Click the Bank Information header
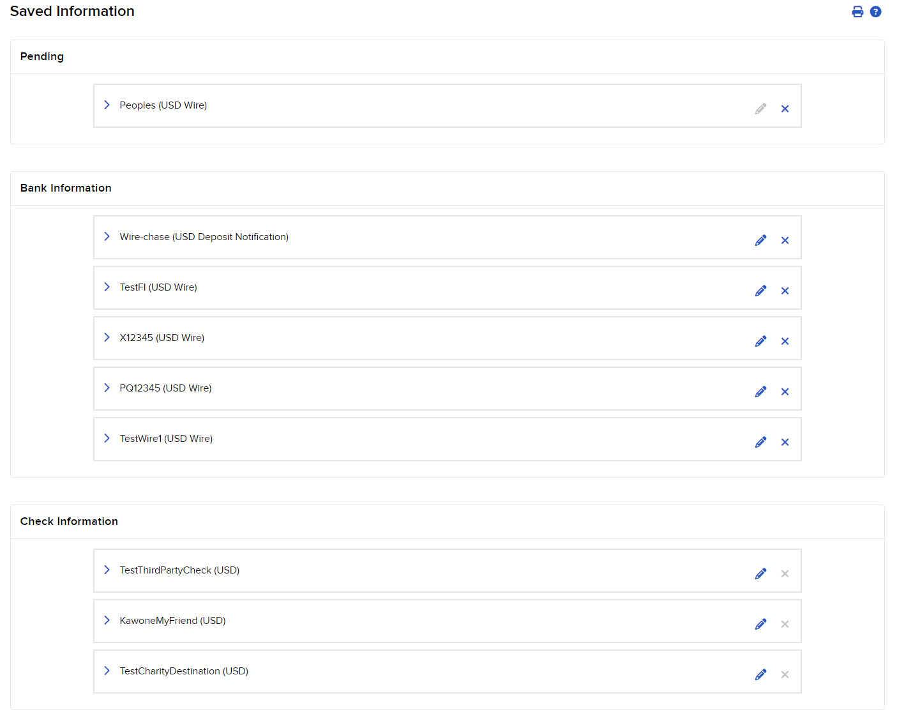The width and height of the screenshot is (897, 714). tap(66, 188)
